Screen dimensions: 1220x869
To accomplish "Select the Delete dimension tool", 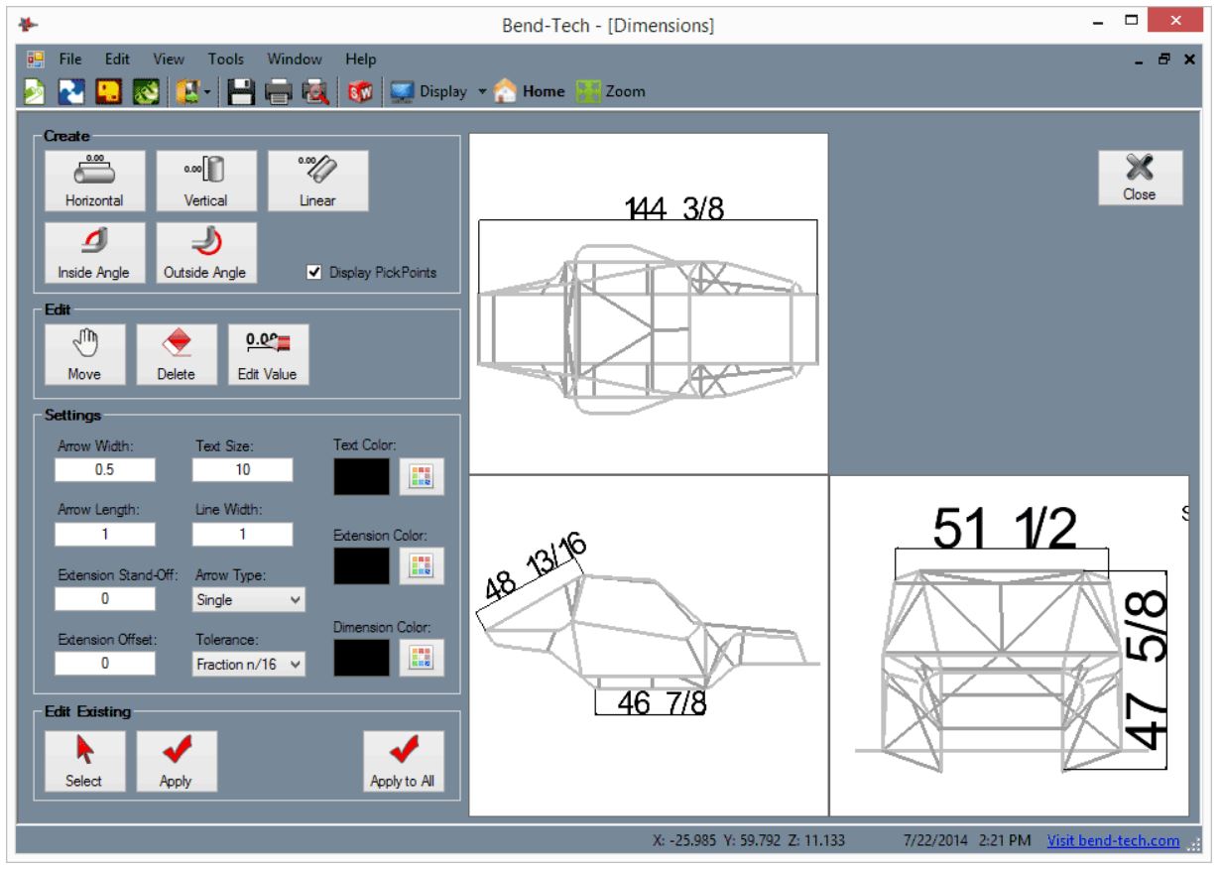I will point(177,355).
